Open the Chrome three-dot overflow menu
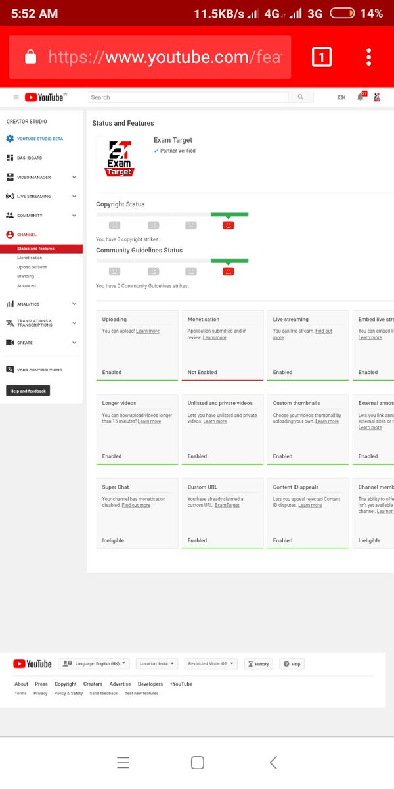This screenshot has width=394, height=789. click(369, 57)
